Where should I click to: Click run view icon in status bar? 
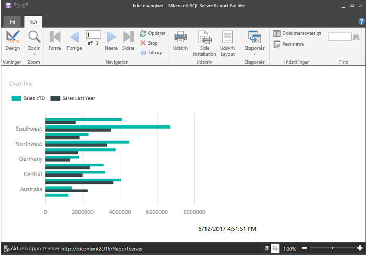[275, 248]
